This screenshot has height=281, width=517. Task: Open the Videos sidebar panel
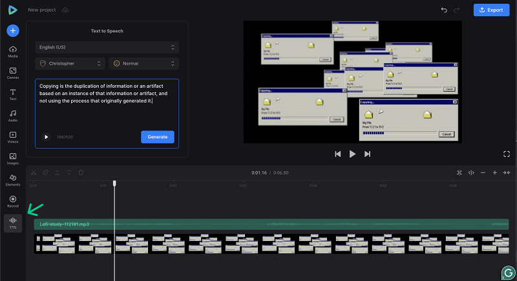[x=13, y=138]
